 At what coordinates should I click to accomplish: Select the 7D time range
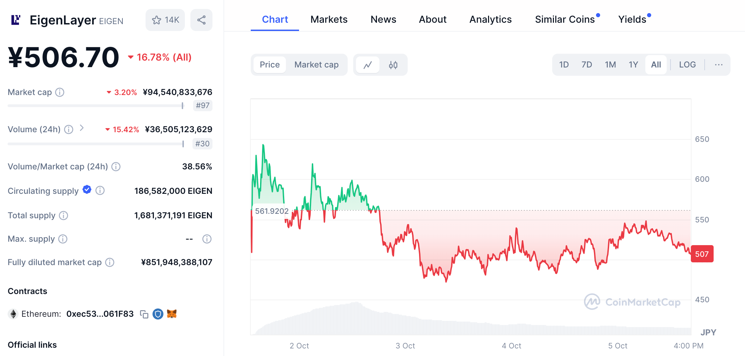coord(587,65)
